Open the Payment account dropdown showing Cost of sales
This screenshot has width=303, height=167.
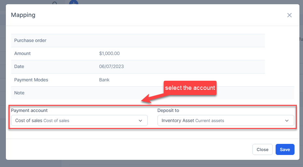tap(80, 120)
